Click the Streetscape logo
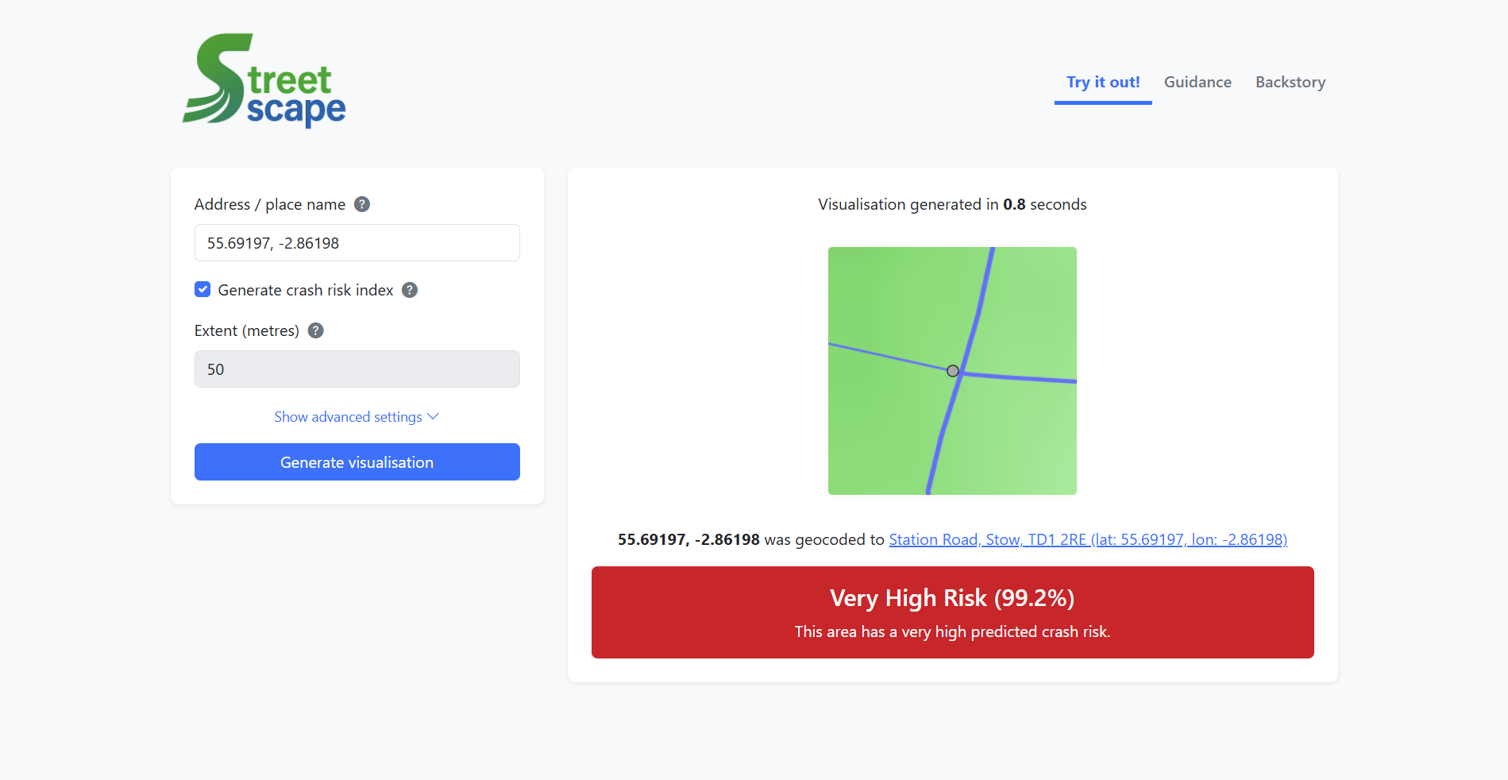Screen dimensions: 1508x780 (264, 80)
